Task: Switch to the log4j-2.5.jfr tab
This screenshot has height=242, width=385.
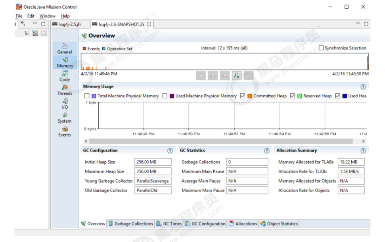Action: click(67, 24)
